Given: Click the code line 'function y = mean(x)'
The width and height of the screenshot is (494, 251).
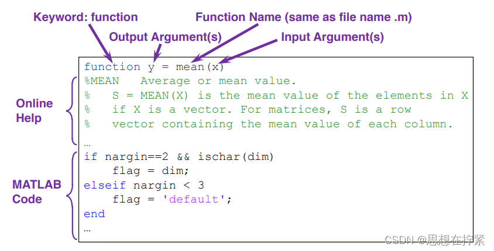Looking at the screenshot, I should tap(154, 67).
